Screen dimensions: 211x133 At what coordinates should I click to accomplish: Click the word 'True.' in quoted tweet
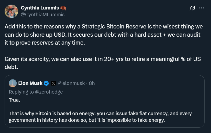point(14,100)
